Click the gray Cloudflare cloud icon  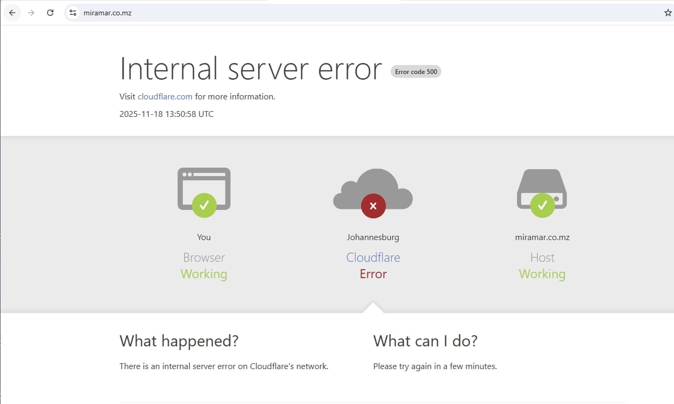point(373,184)
